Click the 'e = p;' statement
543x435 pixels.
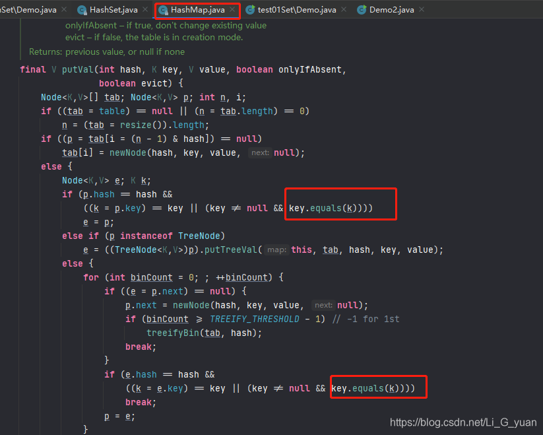coord(98,222)
